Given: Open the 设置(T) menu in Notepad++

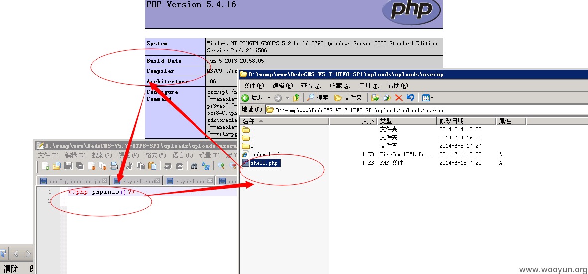Looking at the screenshot, I should tap(209, 155).
